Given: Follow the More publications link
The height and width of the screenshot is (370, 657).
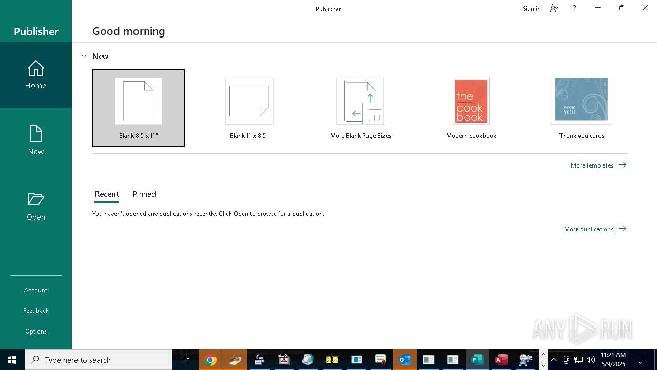Looking at the screenshot, I should [595, 229].
